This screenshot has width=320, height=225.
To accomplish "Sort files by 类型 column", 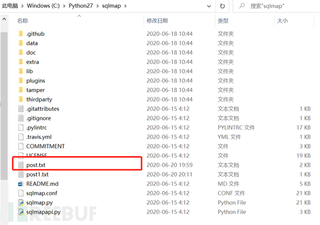I will [223, 20].
